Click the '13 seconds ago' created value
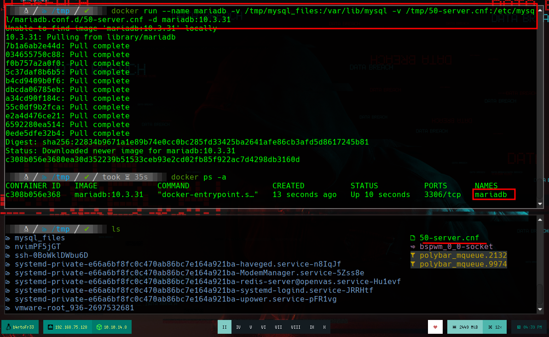 point(305,195)
